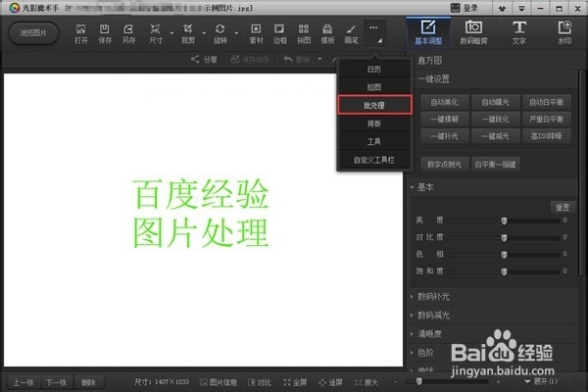Click the 亮度 brightness slider handle
Screen dimensions: 588x392
tap(504, 220)
